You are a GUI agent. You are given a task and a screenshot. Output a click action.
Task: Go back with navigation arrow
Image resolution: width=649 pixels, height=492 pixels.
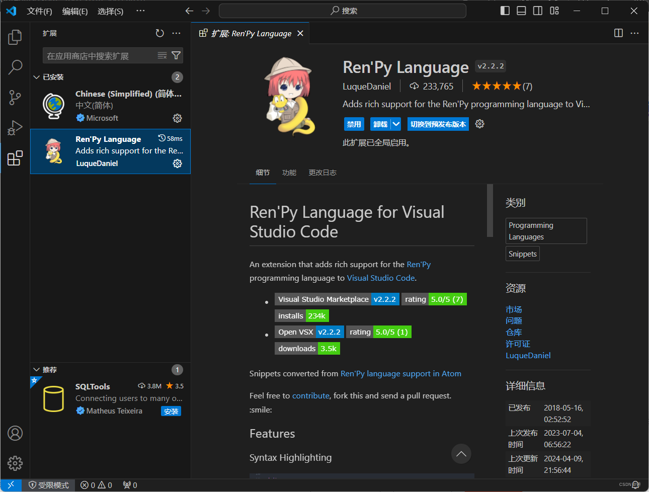[189, 11]
